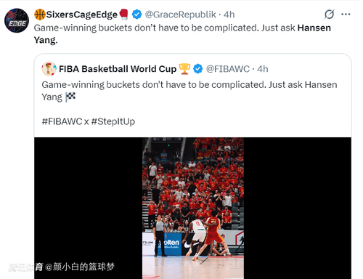
Task: Open the @FIBAWC handle link
Action: point(228,69)
